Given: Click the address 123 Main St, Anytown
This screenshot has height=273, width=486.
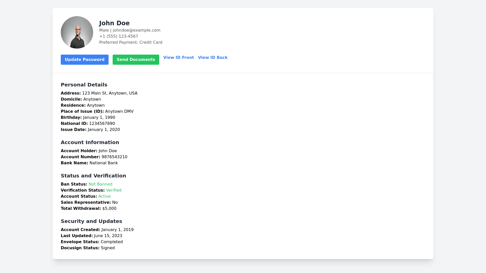Looking at the screenshot, I should 110,93.
